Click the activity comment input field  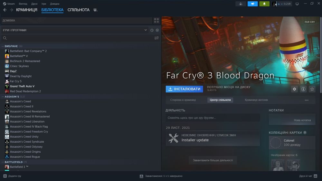213,118
